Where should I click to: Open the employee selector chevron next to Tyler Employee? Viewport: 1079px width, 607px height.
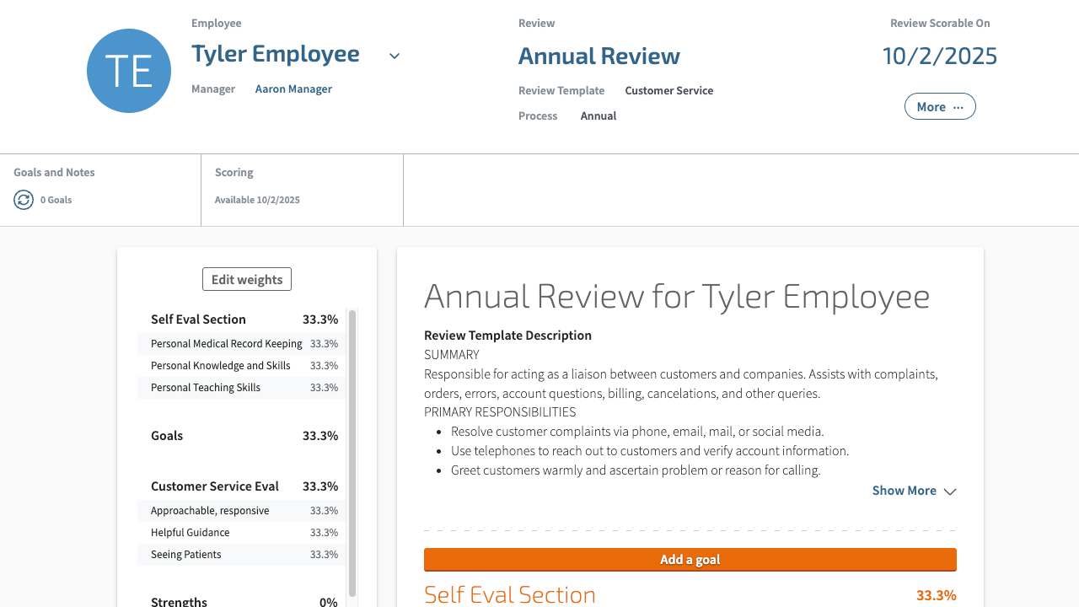(x=394, y=56)
